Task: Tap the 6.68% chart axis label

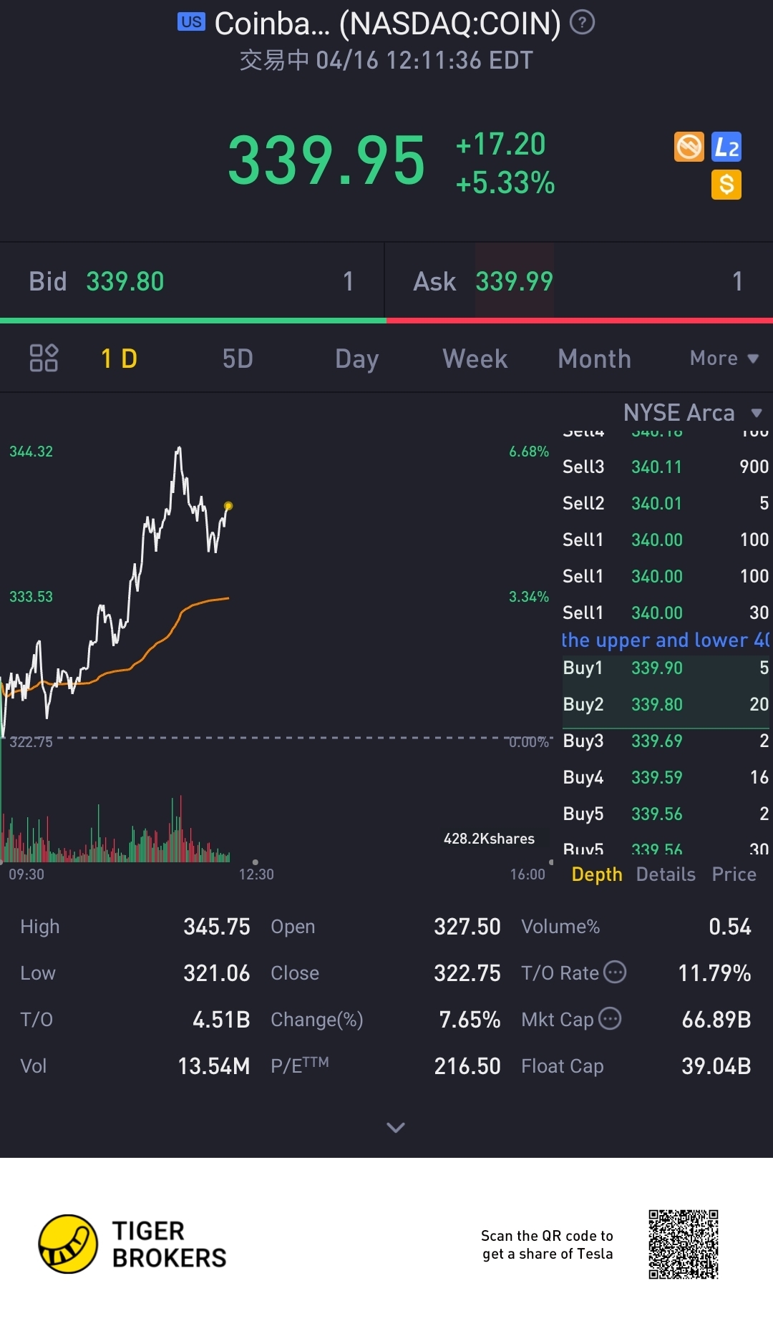Action: (x=529, y=452)
